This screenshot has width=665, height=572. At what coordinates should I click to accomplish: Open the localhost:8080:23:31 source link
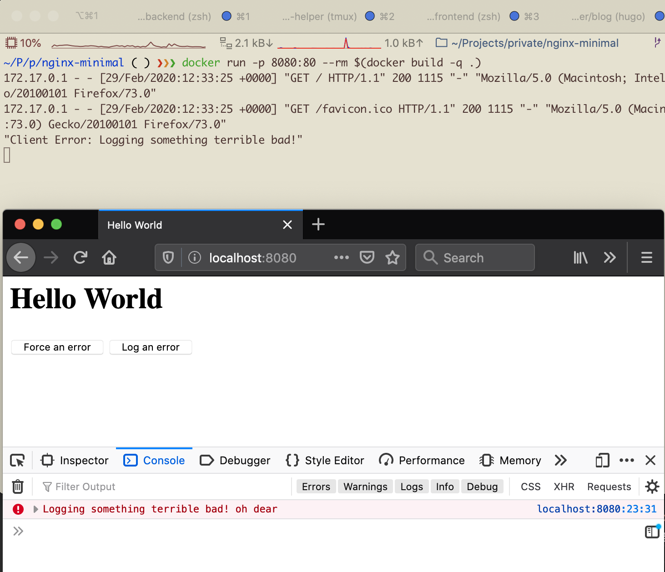click(x=596, y=509)
